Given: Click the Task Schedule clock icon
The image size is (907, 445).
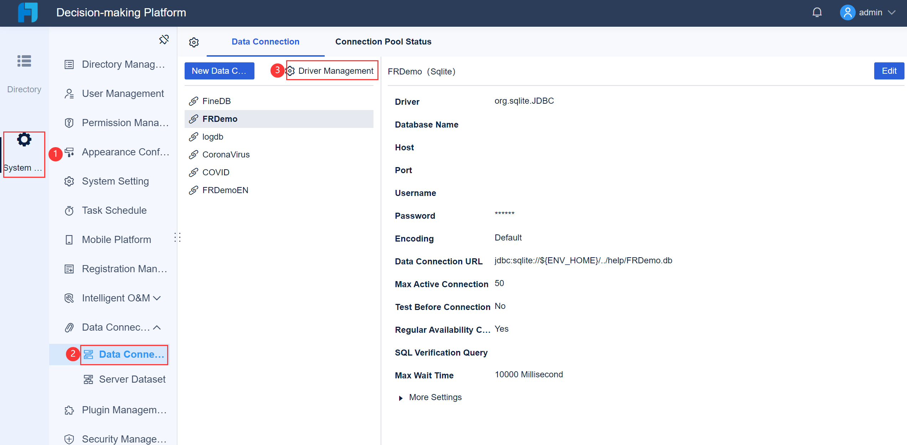Looking at the screenshot, I should pyautogui.click(x=69, y=211).
